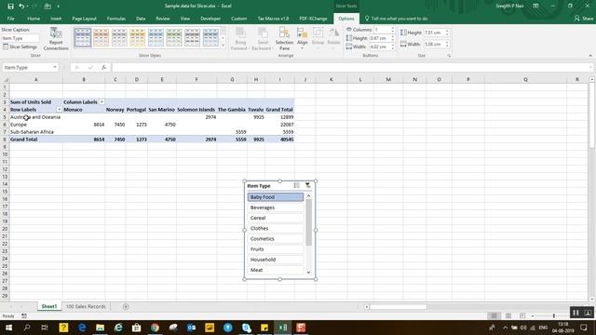The width and height of the screenshot is (596, 335).
Task: Open the Formulas tab
Action: [115, 19]
